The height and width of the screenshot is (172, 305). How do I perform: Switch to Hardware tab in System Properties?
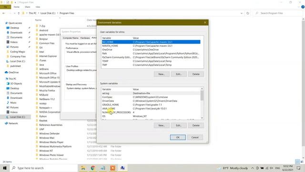pos(85,38)
